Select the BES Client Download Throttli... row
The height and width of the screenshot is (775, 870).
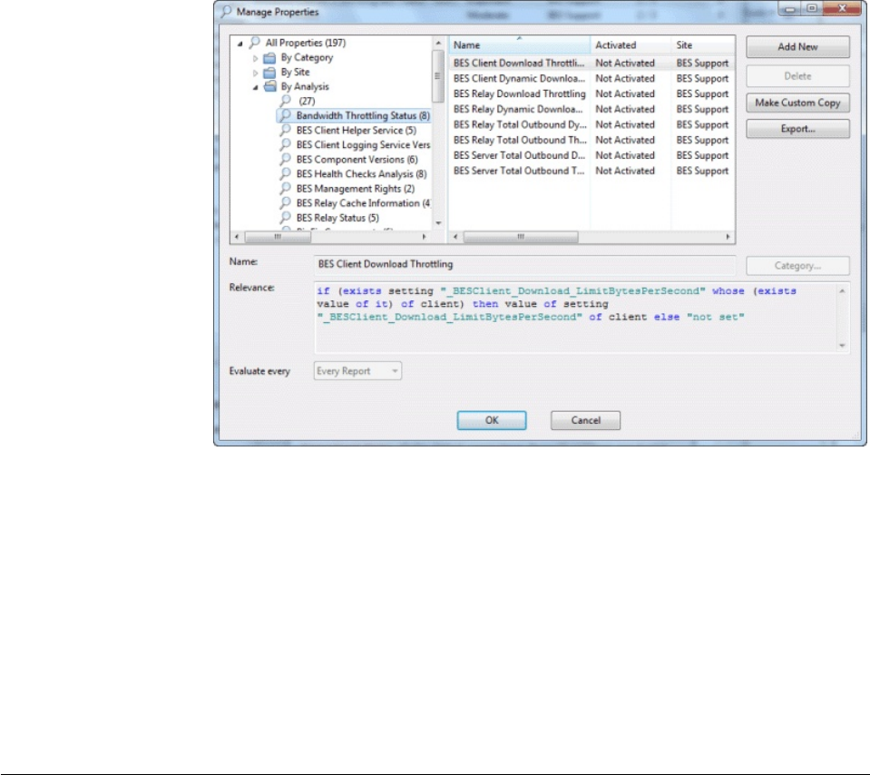tap(591, 64)
